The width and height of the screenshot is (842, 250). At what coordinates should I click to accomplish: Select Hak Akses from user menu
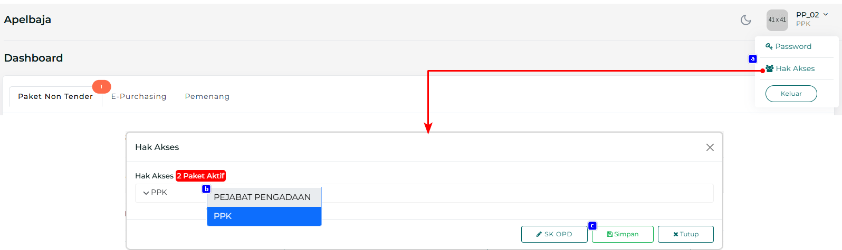click(795, 68)
